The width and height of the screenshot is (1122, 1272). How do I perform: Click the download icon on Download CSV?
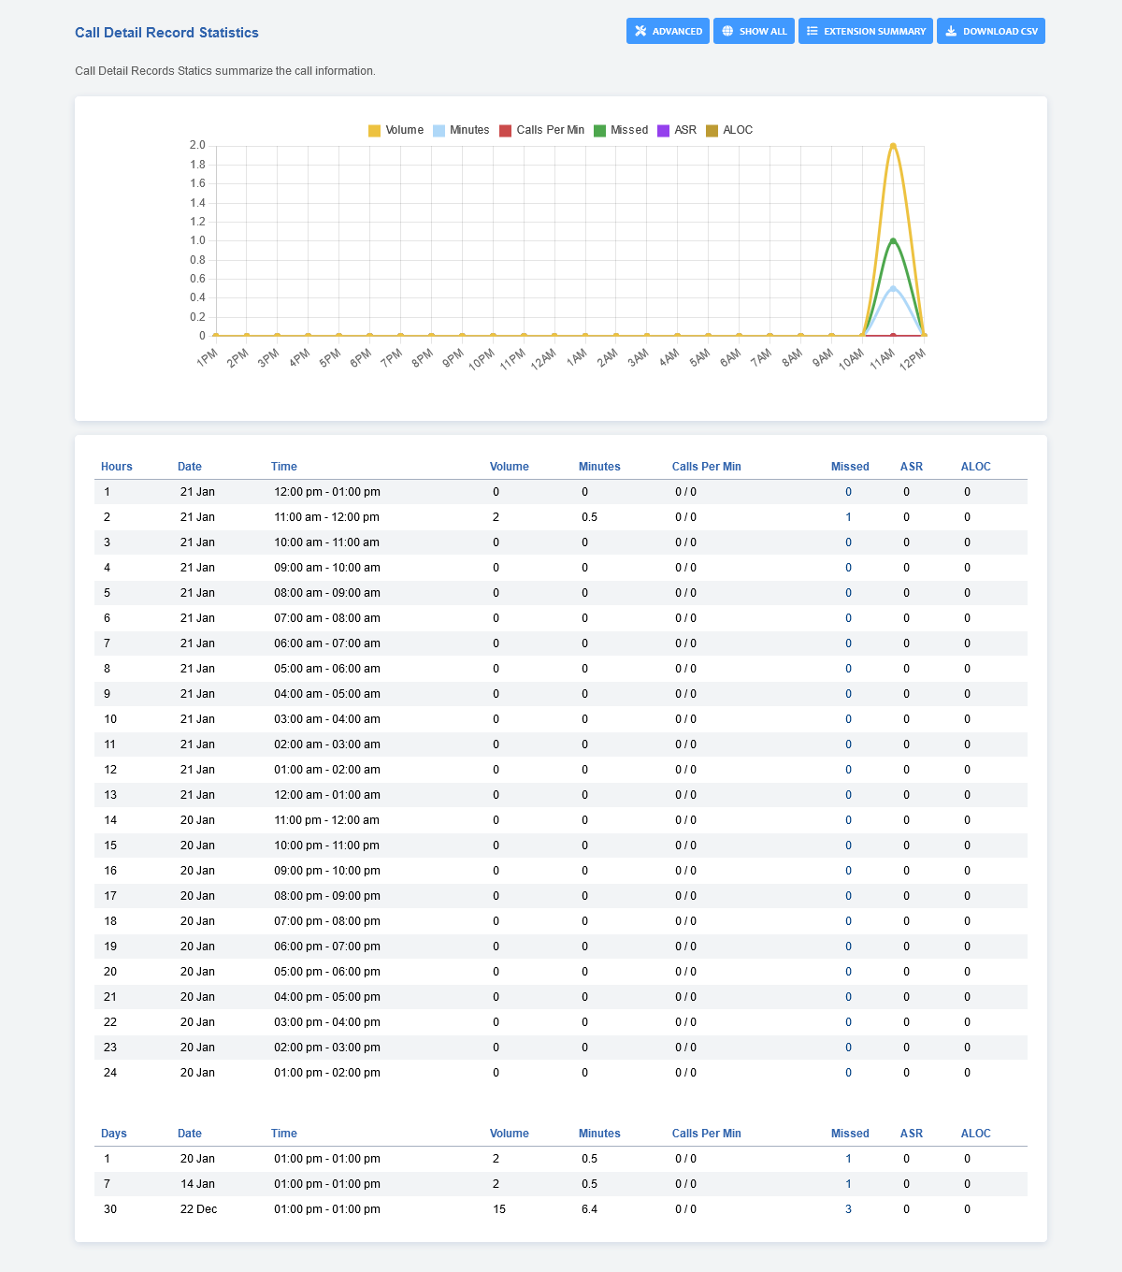[951, 31]
